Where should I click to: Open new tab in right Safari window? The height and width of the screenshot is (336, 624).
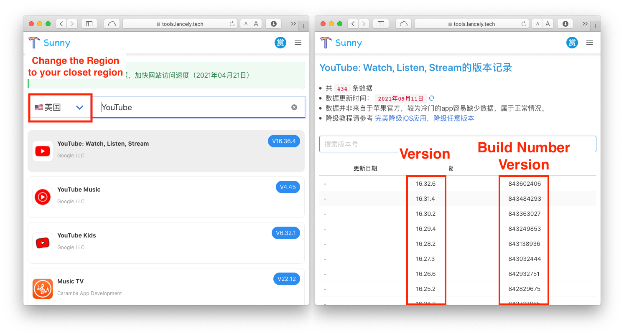click(596, 26)
